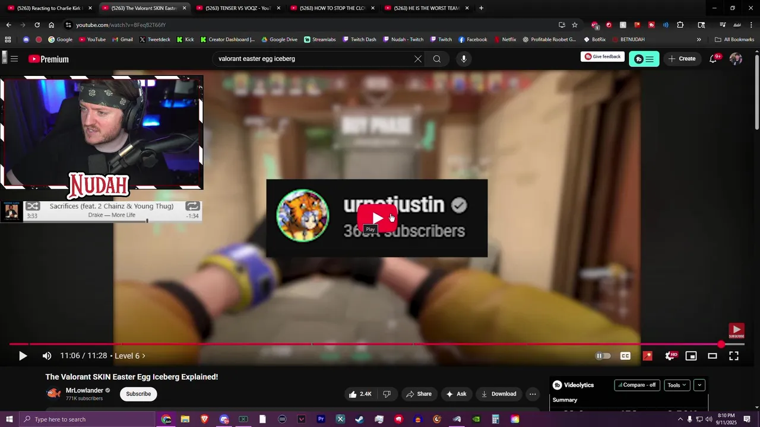The width and height of the screenshot is (760, 427).
Task: Click the Ask button
Action: 456,394
